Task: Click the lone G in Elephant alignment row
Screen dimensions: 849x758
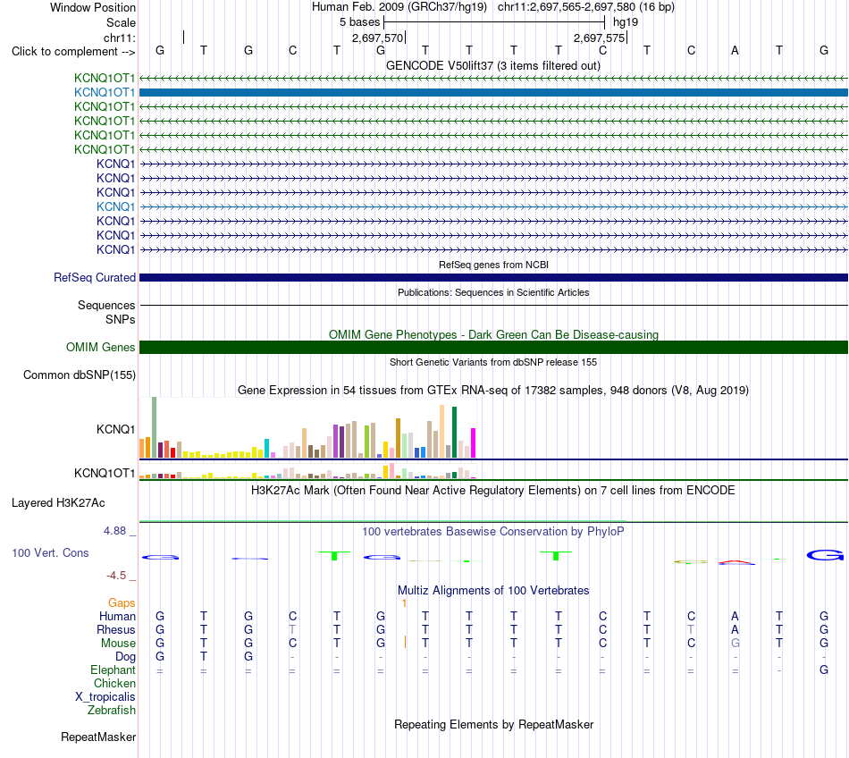Action: tap(824, 670)
